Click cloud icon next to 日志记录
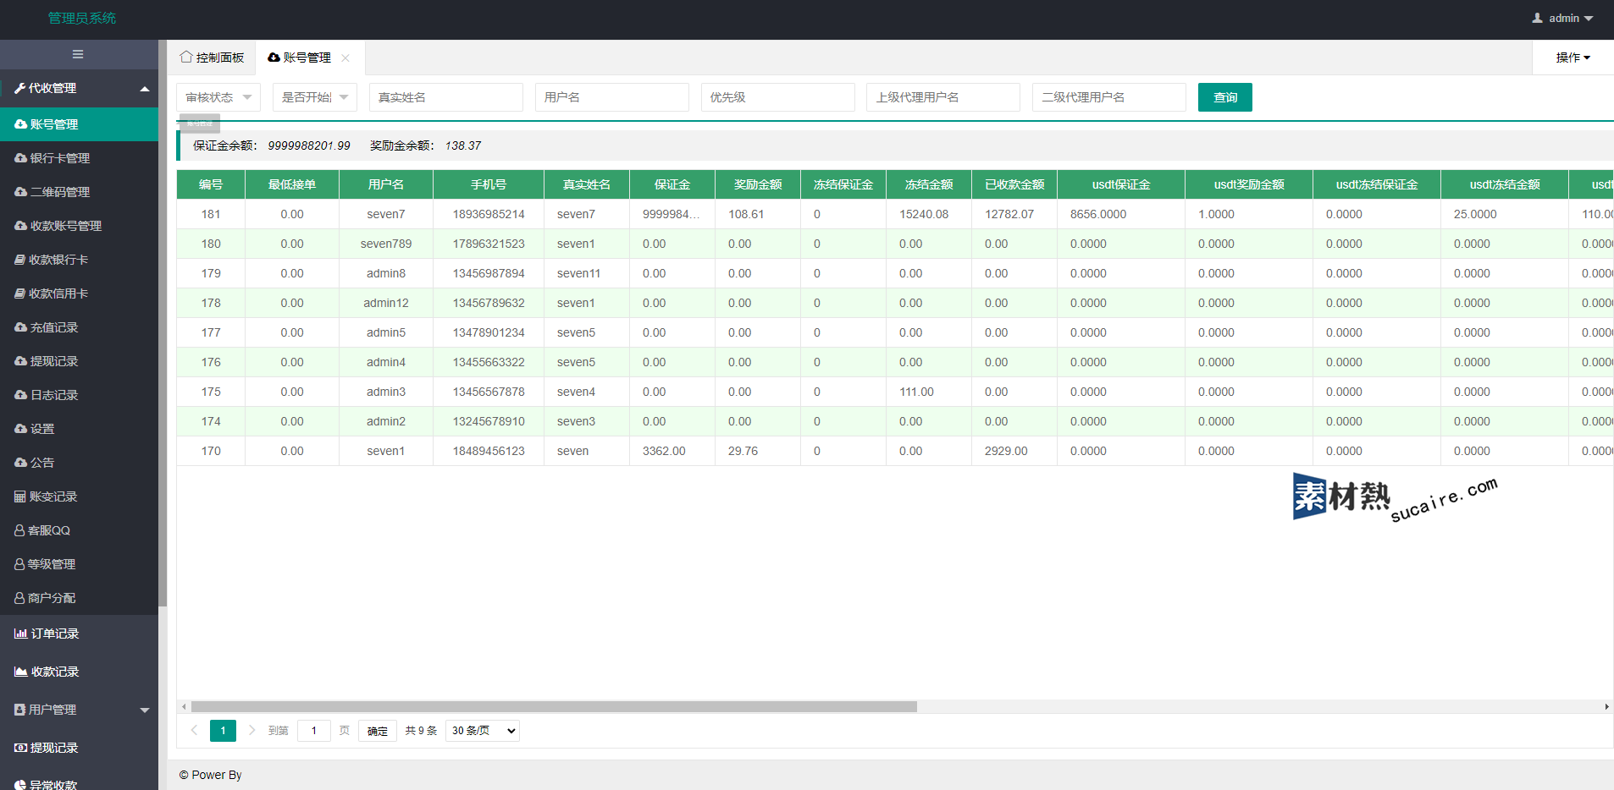Image resolution: width=1614 pixels, height=790 pixels. [21, 395]
